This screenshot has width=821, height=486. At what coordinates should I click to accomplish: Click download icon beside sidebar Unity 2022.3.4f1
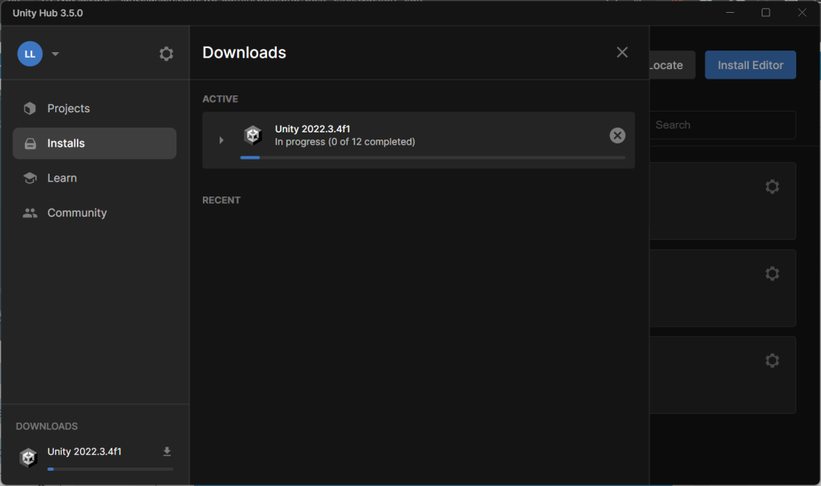[x=167, y=452]
